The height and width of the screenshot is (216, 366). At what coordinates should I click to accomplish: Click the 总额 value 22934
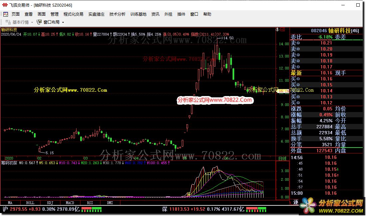326,133
